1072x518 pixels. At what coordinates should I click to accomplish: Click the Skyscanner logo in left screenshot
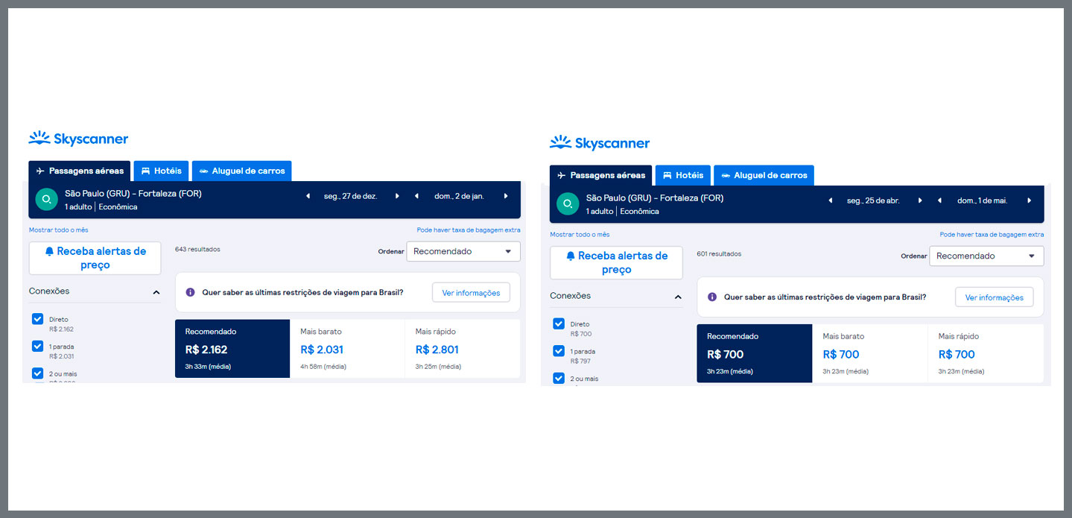click(78, 139)
